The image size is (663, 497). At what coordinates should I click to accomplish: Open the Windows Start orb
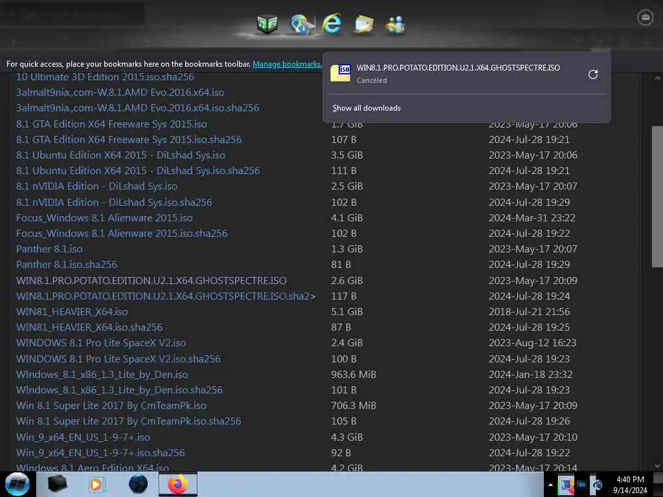point(17,484)
